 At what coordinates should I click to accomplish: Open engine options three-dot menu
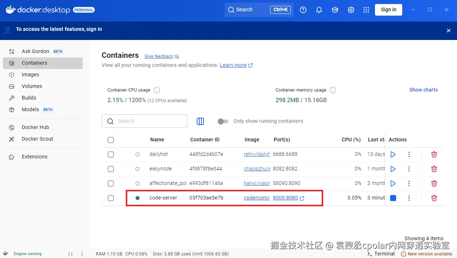tap(82, 254)
